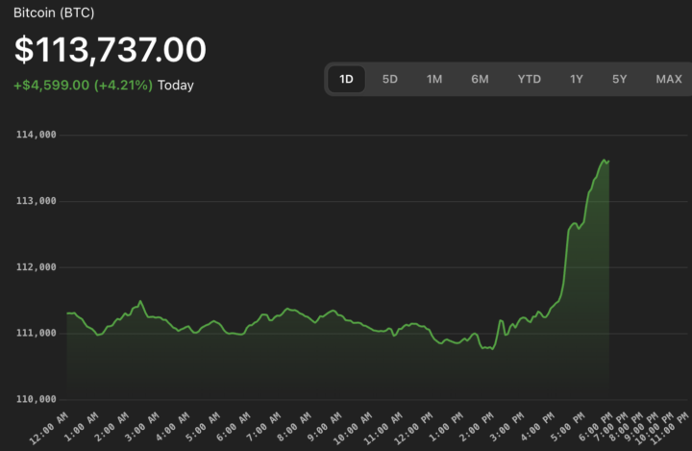The width and height of the screenshot is (692, 451).
Task: Click the 2:00 AM x-axis label
Action: tap(112, 427)
